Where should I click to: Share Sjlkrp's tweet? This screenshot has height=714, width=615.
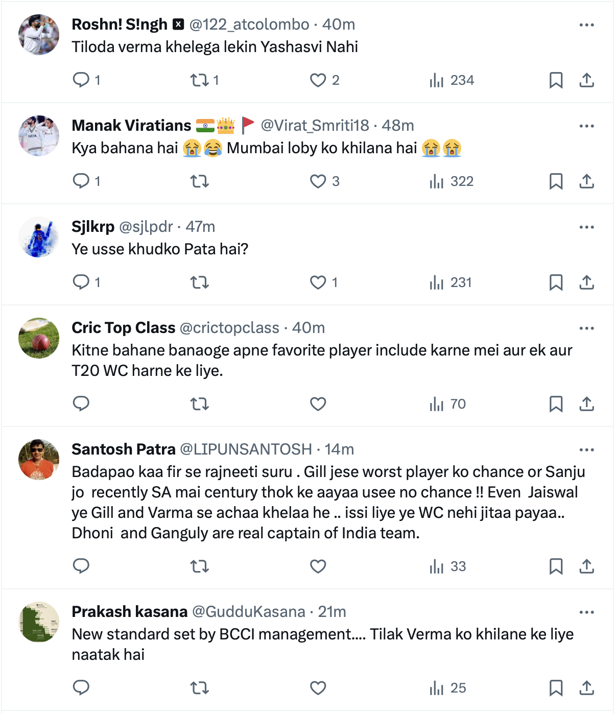click(x=586, y=282)
